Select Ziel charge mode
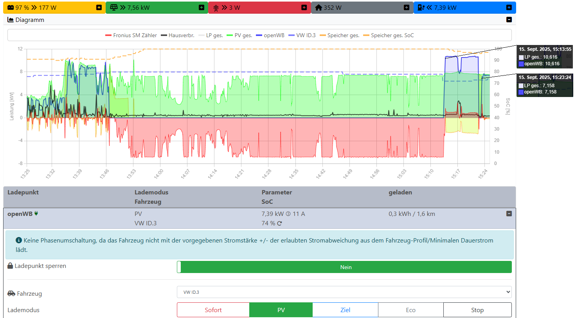 tap(345, 310)
